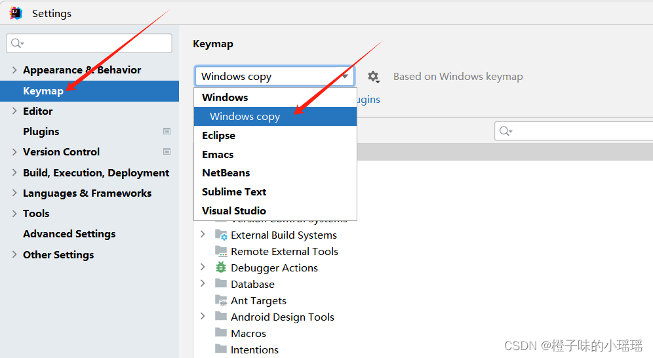Select the Ant Targets row
Viewport: 653px width, 358px height.
258,300
